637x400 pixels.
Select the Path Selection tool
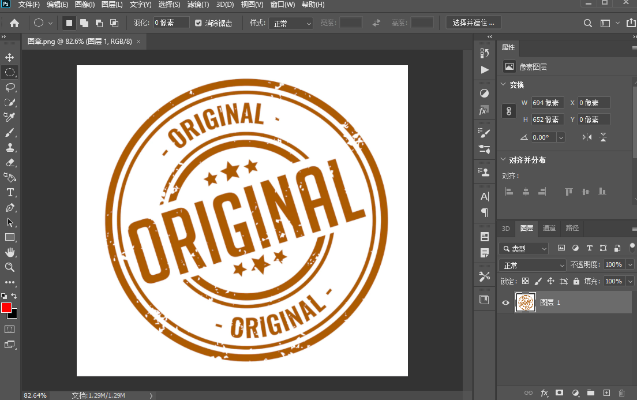pos(10,222)
